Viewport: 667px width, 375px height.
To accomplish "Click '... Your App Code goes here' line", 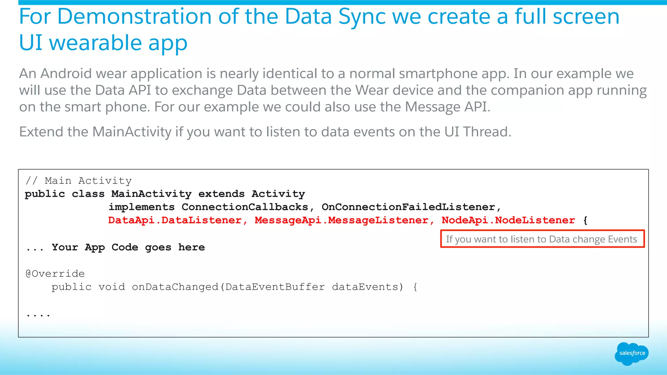I will click(115, 248).
